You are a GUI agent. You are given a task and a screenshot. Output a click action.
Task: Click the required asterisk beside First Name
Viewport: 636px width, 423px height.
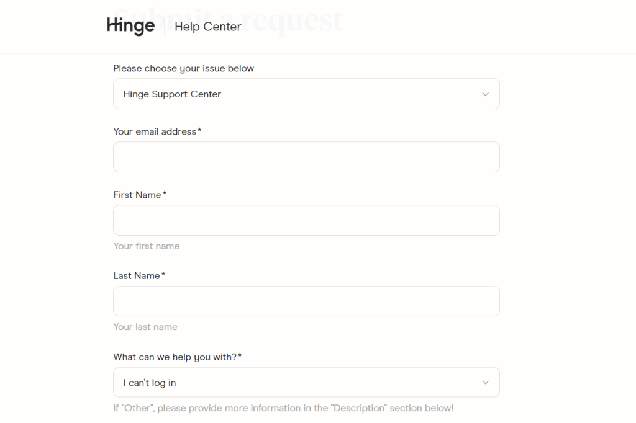(x=164, y=192)
